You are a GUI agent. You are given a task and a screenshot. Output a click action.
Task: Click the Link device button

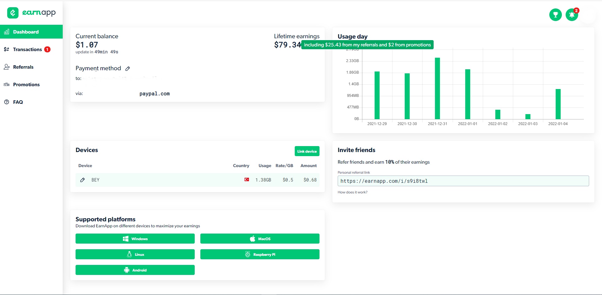tap(307, 151)
